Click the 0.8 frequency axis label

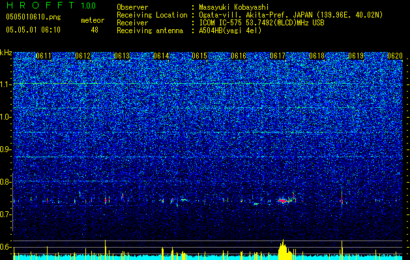(x=6, y=182)
